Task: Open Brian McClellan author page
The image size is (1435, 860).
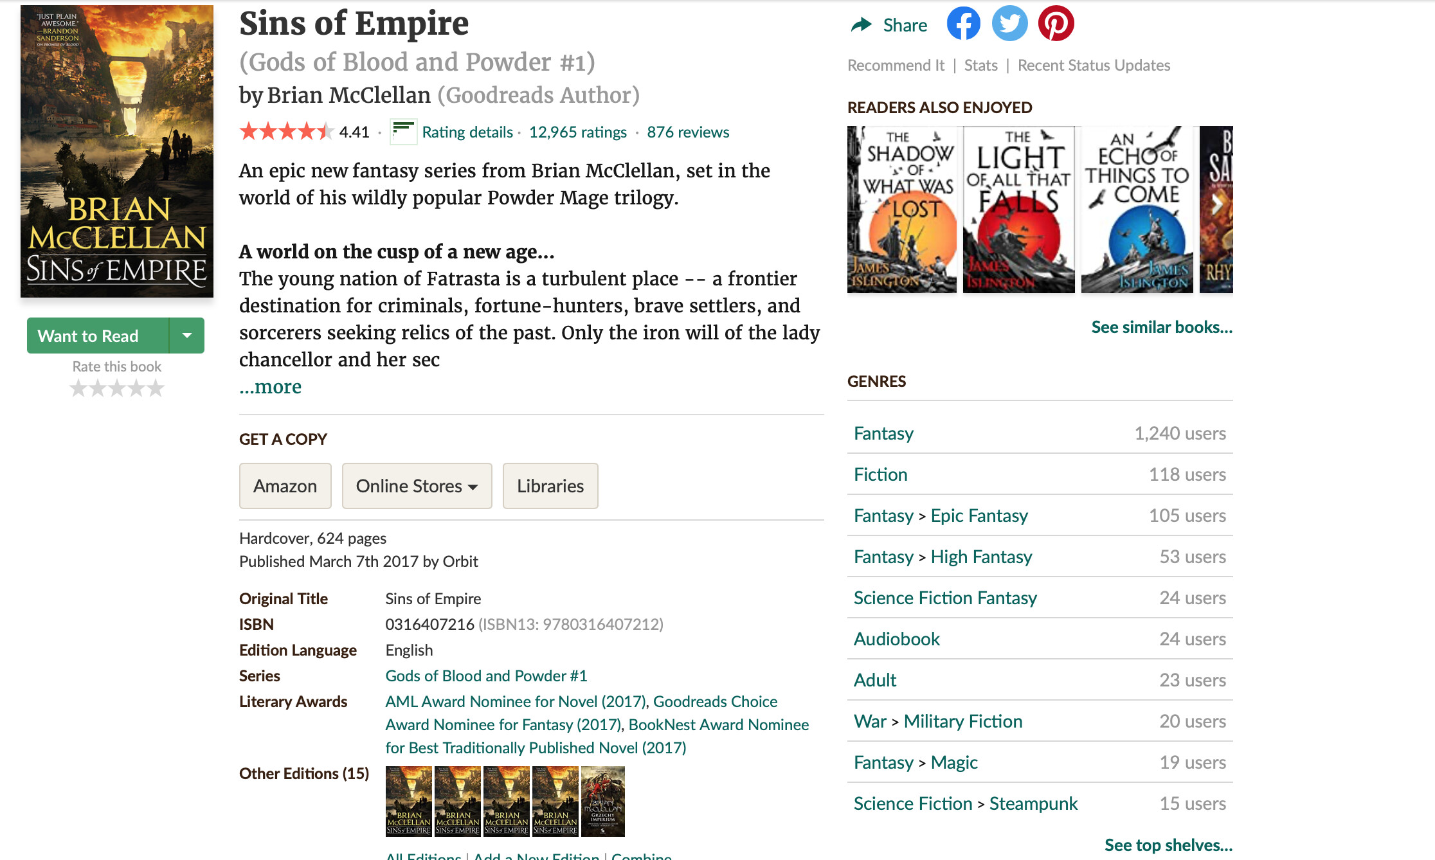Action: point(348,95)
